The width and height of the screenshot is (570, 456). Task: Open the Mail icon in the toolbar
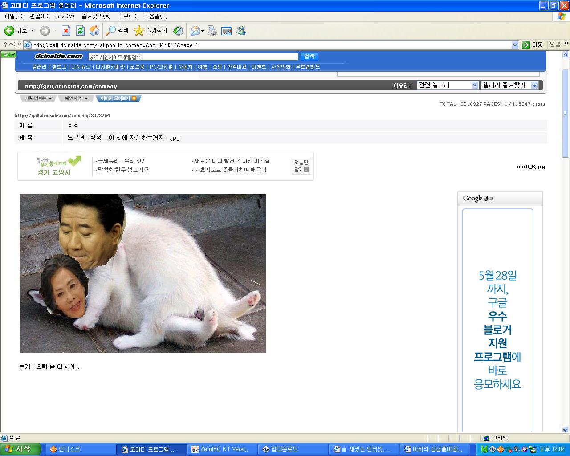click(195, 31)
